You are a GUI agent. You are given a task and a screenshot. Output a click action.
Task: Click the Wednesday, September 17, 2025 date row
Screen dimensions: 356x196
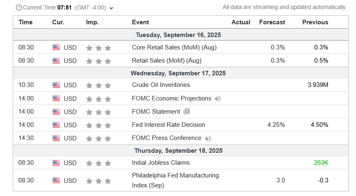tap(178, 73)
